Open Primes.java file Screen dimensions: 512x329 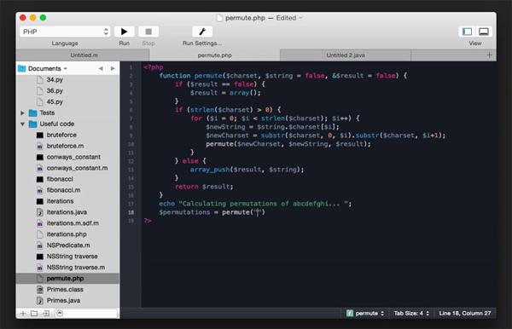coord(63,301)
